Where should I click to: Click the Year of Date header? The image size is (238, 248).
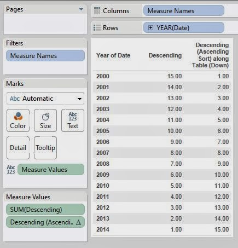coord(113,55)
